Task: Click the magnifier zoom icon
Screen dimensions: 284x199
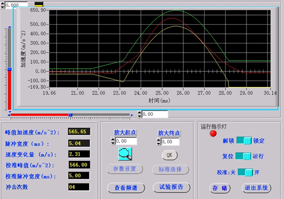Action: pos(125,154)
